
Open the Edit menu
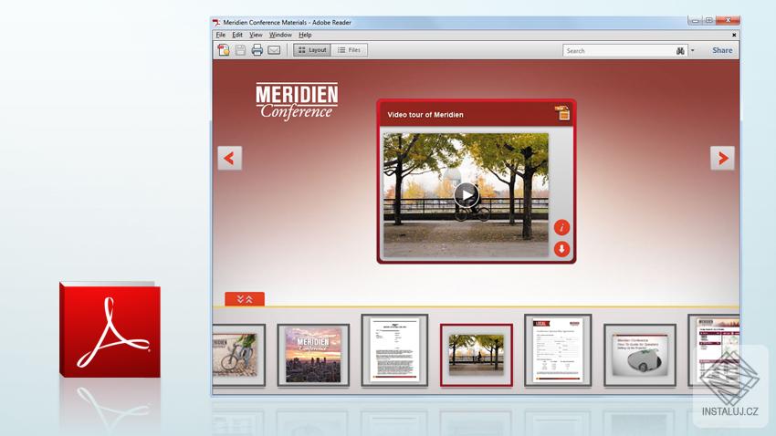(237, 35)
